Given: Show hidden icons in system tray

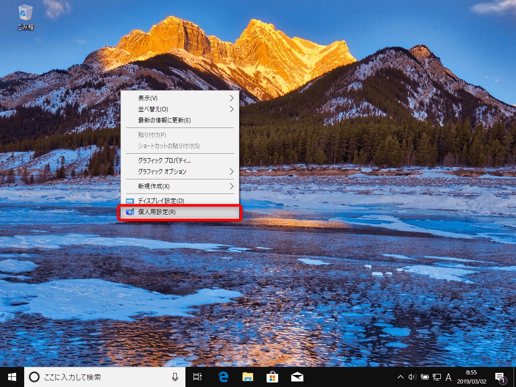Looking at the screenshot, I should point(401,377).
